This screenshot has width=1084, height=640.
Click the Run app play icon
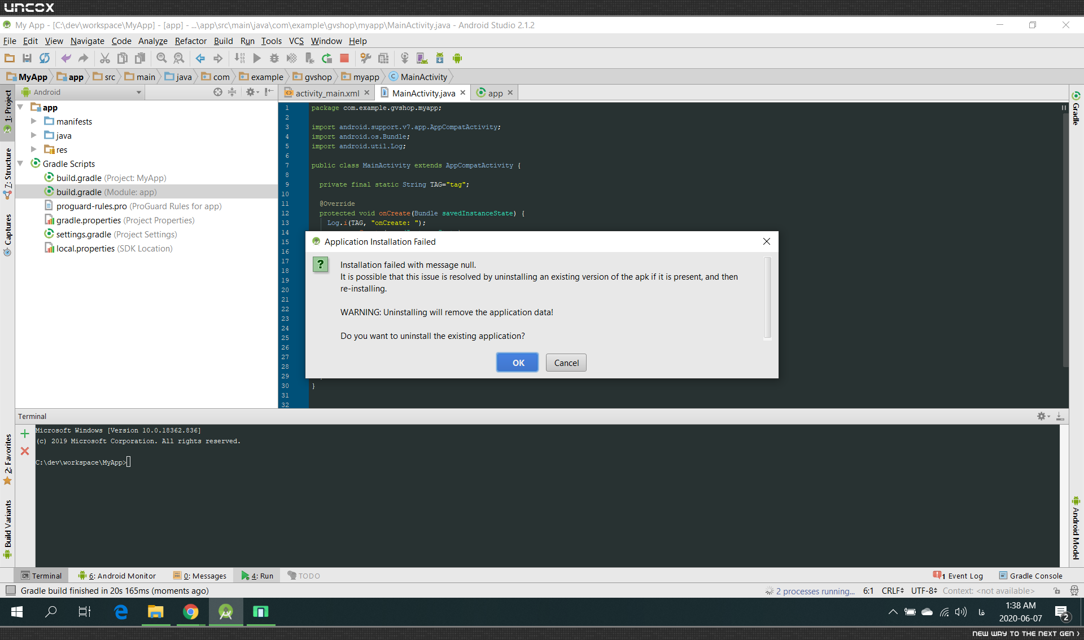[257, 58]
